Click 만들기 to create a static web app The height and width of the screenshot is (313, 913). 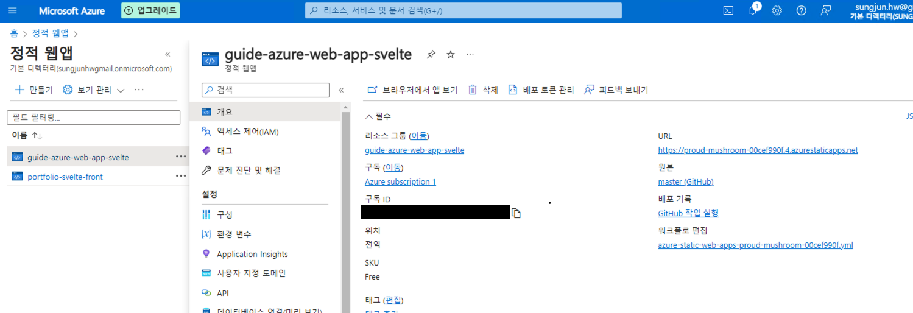point(33,90)
